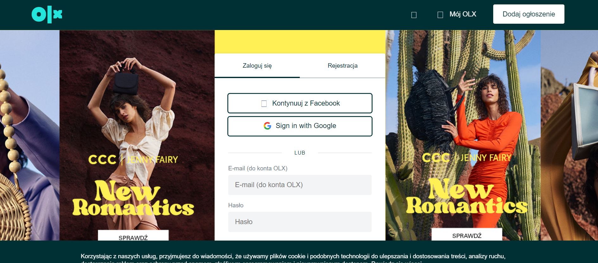Switch to the Rejestracja tab
598x263 pixels.
click(x=343, y=66)
